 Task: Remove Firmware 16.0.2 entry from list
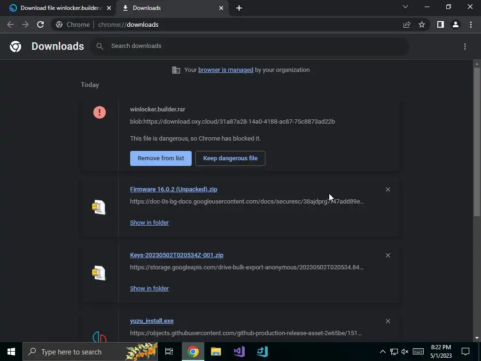(388, 189)
